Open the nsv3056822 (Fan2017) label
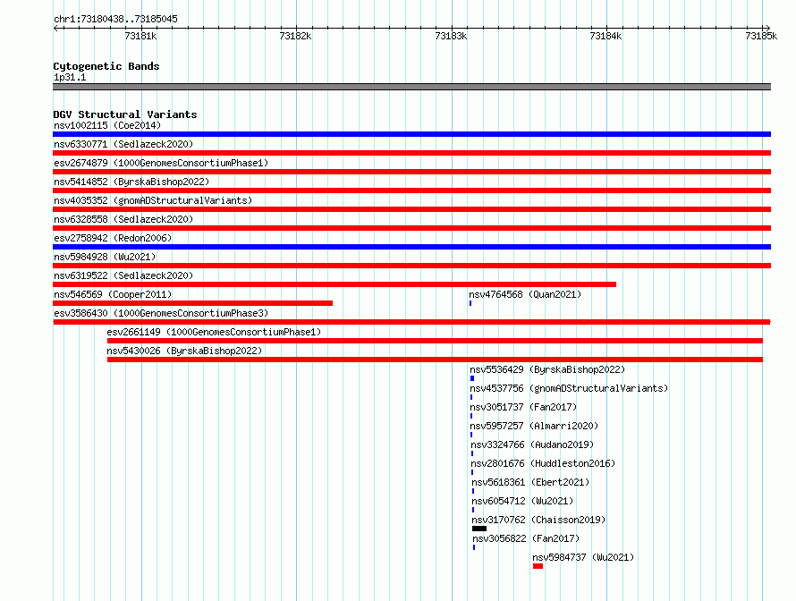796x601 pixels. coord(526,538)
